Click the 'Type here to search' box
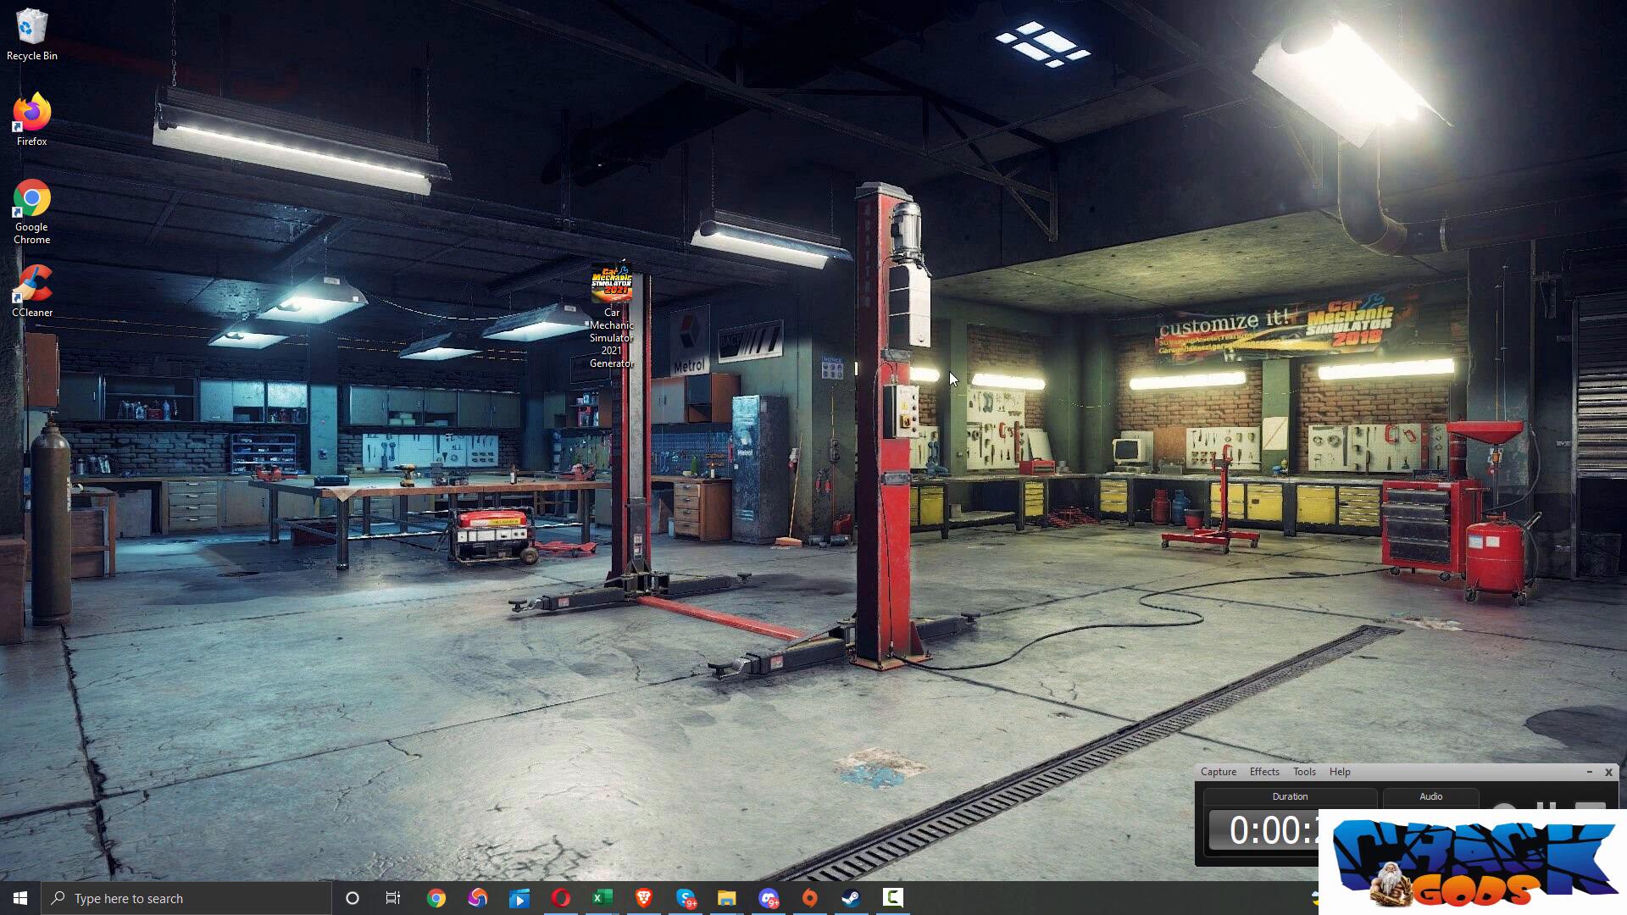This screenshot has height=915, width=1627. [x=186, y=898]
